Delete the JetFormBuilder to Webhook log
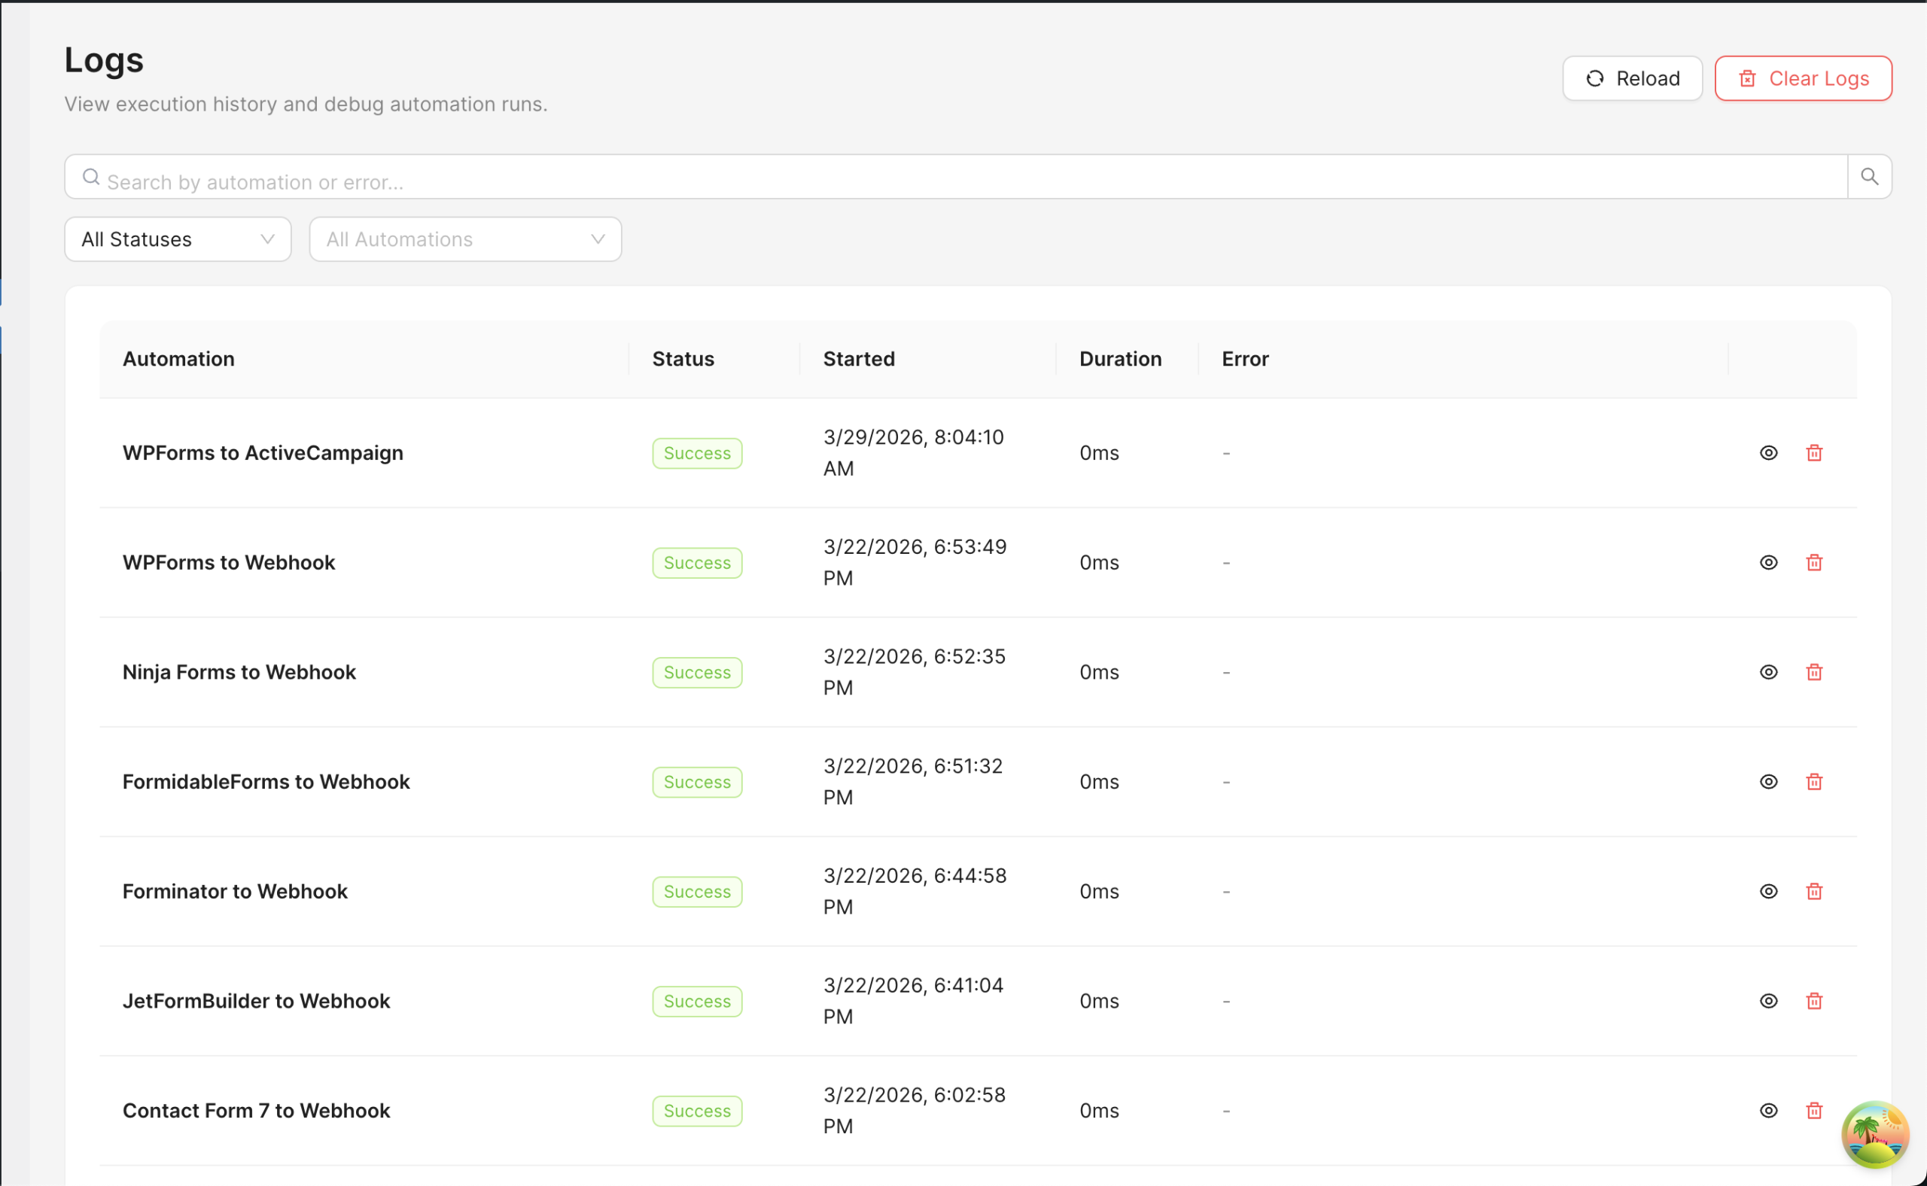 (x=1814, y=1001)
